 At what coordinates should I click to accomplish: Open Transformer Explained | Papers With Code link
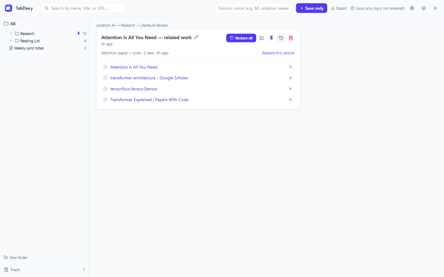pos(150,100)
